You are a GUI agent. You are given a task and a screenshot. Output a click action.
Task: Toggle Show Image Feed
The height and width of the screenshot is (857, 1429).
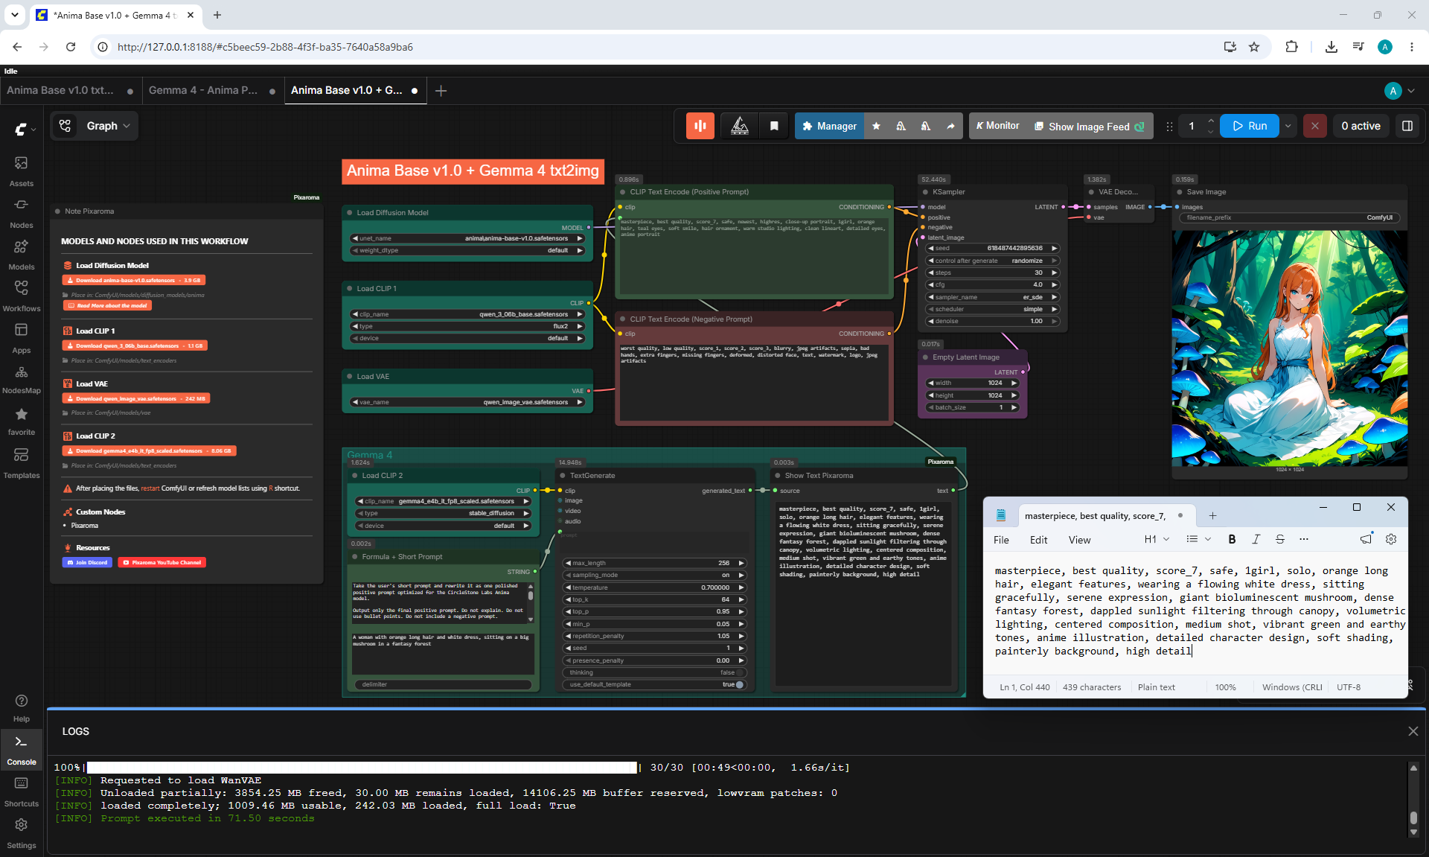(x=1089, y=126)
